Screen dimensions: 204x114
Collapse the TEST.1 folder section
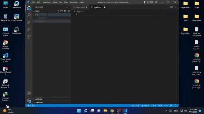(38, 11)
